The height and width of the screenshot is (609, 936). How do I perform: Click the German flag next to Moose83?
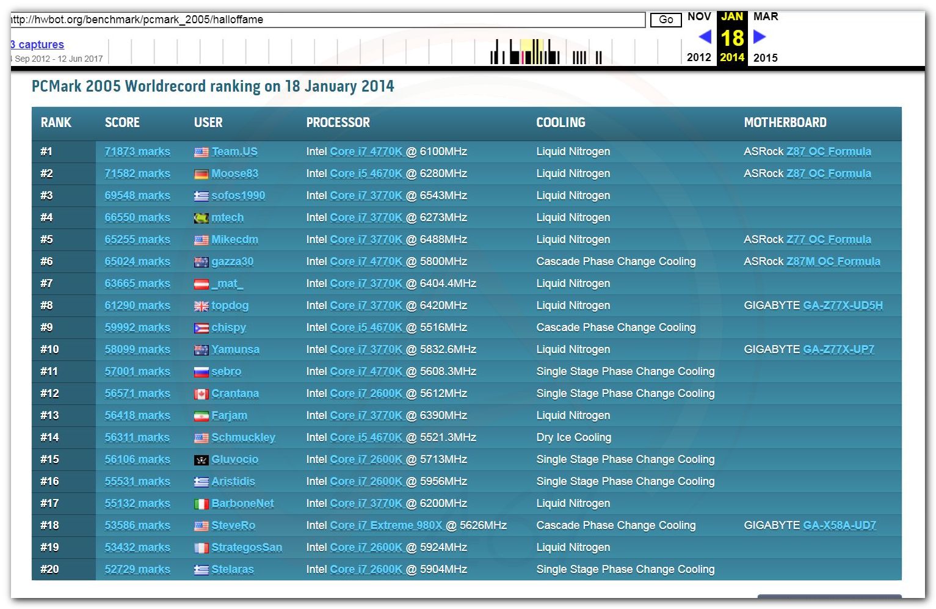click(x=201, y=174)
